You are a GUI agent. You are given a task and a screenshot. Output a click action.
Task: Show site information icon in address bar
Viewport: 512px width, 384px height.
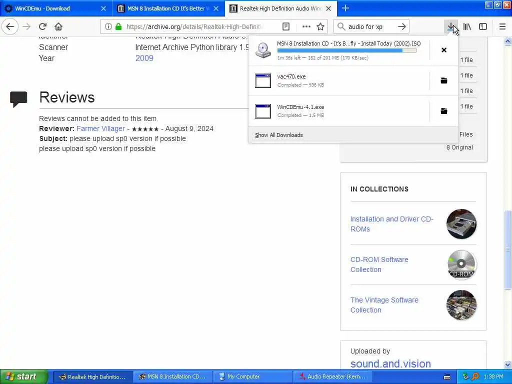click(108, 27)
